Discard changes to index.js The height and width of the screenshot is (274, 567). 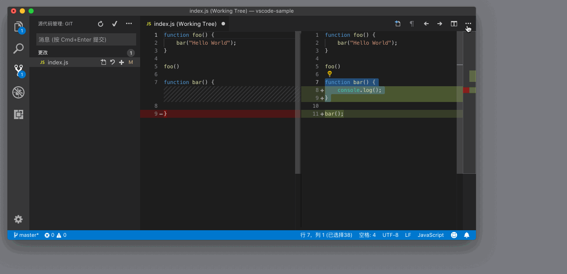click(x=113, y=63)
